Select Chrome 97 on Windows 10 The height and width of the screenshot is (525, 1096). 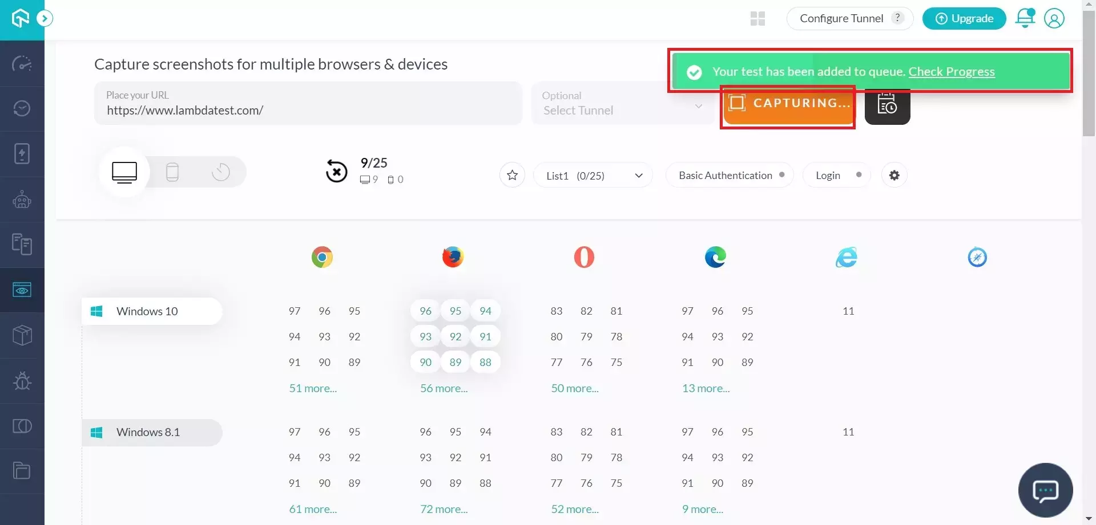coord(295,311)
